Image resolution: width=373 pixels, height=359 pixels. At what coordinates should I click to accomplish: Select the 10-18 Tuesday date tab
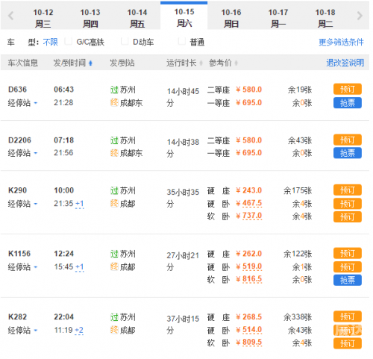325,18
